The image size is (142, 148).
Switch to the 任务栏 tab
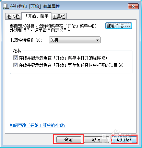pos(13,17)
